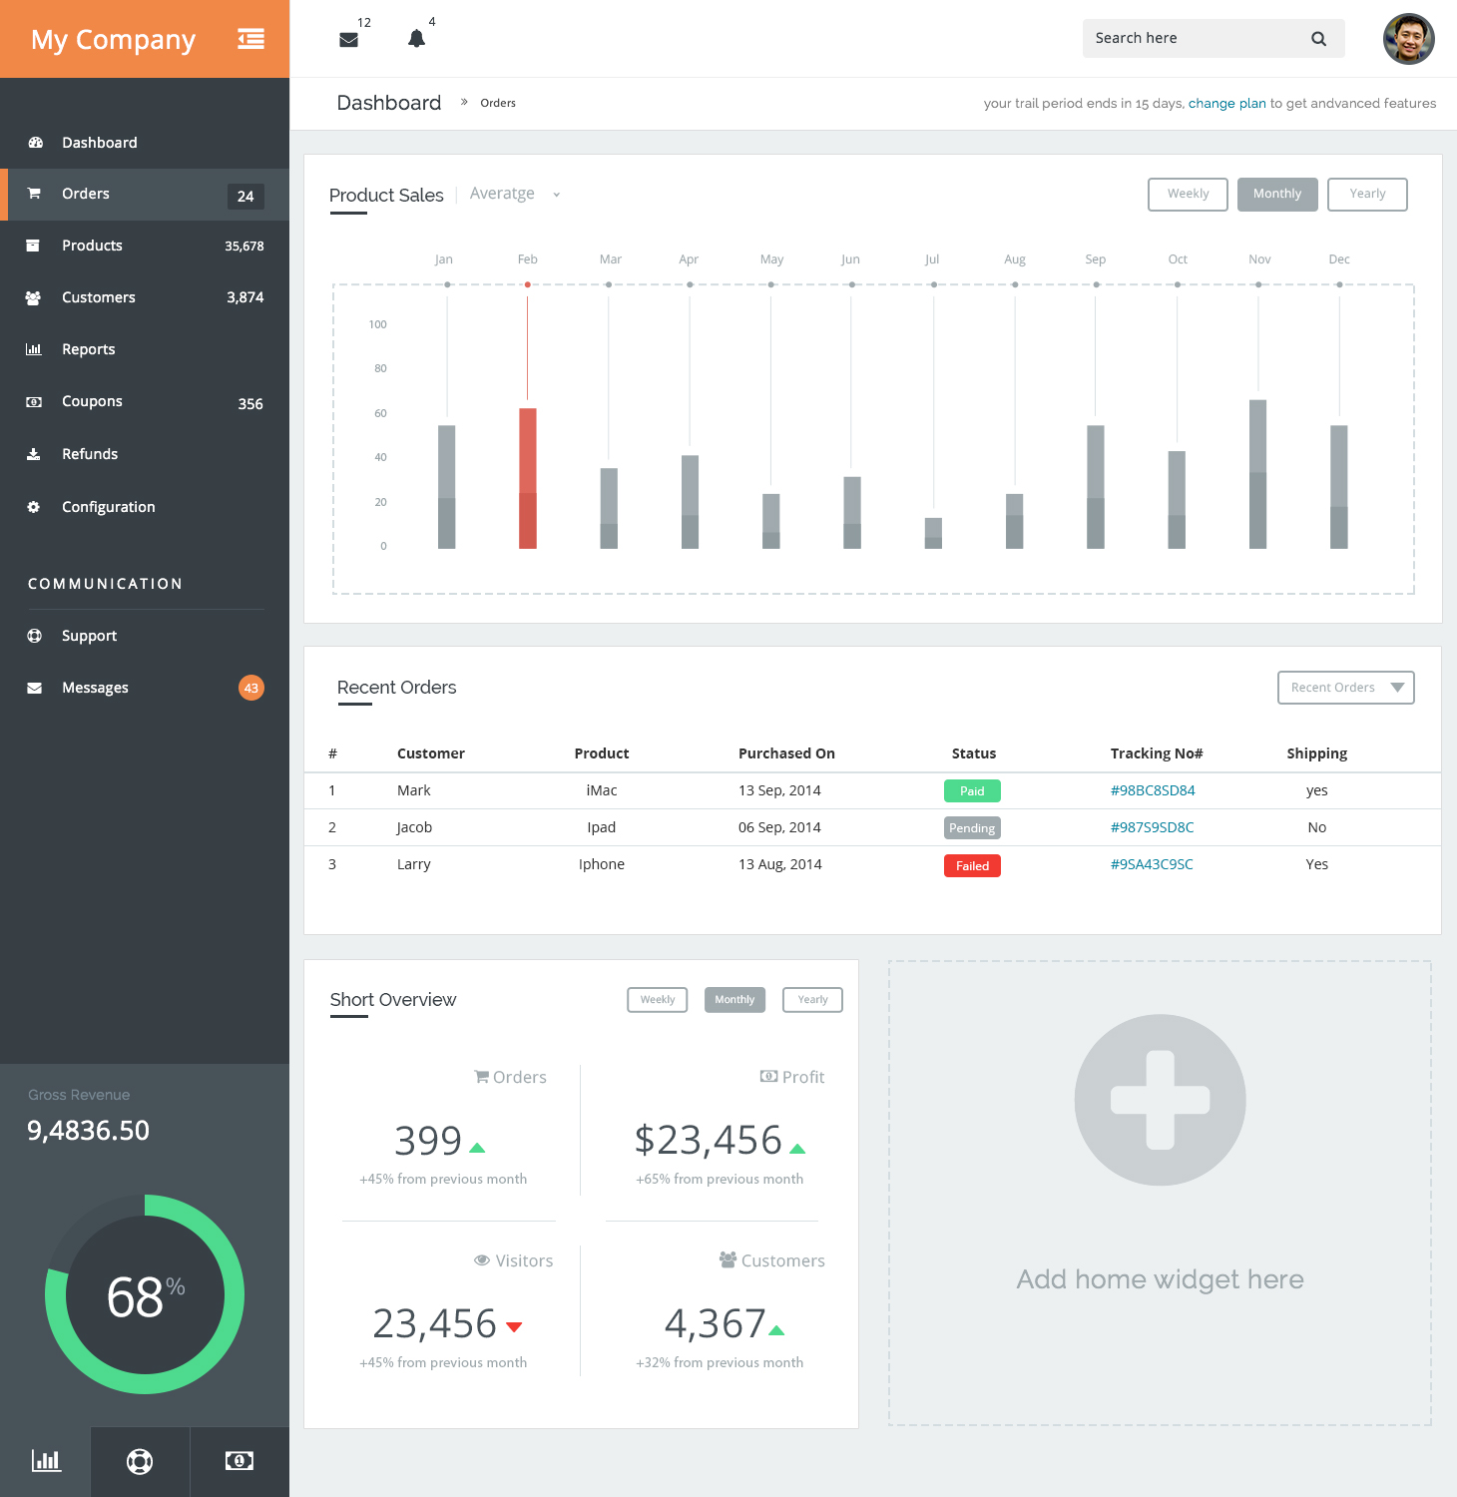Open tracking number #98BC8SD84
Image resolution: width=1457 pixels, height=1497 pixels.
point(1152,790)
